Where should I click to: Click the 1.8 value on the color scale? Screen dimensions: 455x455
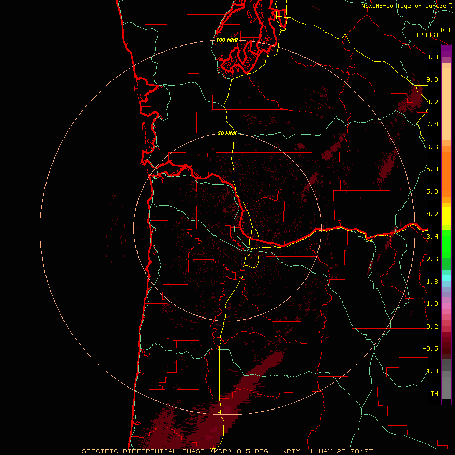(x=432, y=282)
